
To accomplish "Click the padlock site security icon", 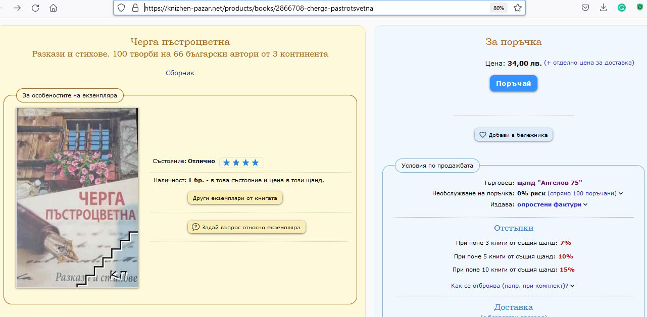I will 134,8.
